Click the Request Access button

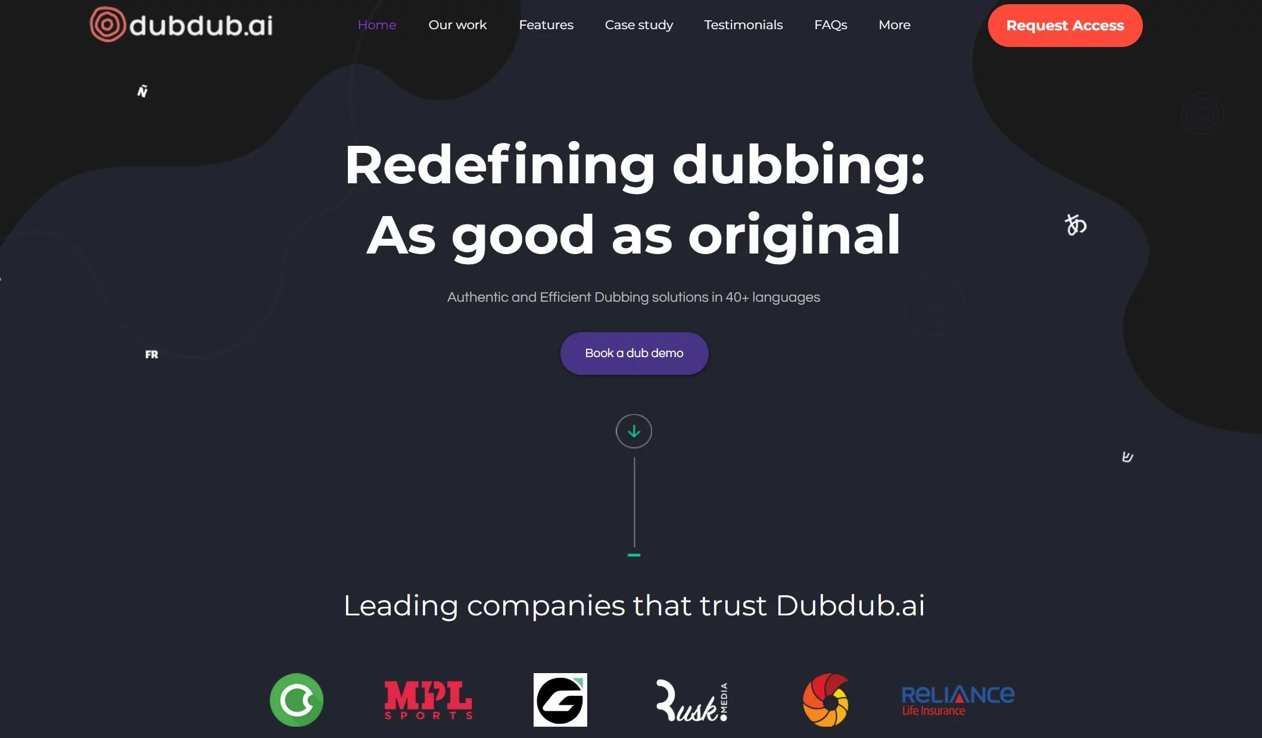click(x=1064, y=26)
